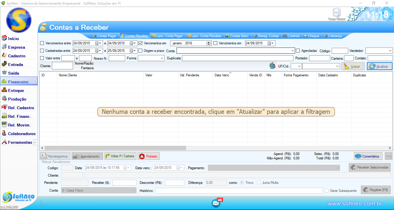Click the magnifier client search icon
Image resolution: width=394 pixels, height=210 pixels.
[x=272, y=66]
